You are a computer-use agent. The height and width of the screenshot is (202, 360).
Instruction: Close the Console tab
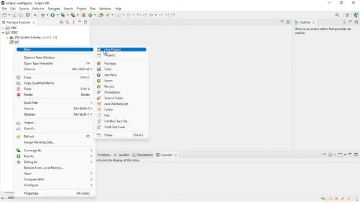pos(175,155)
